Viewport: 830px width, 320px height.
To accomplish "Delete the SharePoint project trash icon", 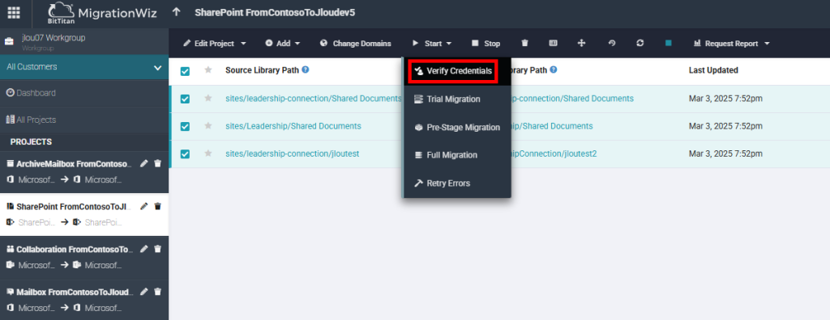I will click(157, 207).
